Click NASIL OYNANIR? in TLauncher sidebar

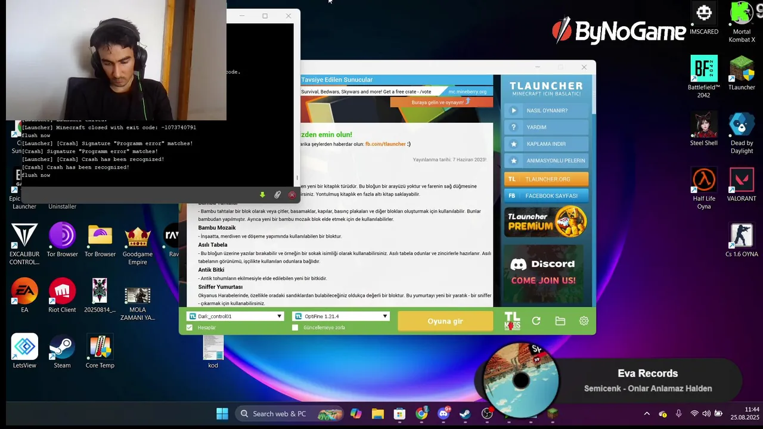[546, 110]
